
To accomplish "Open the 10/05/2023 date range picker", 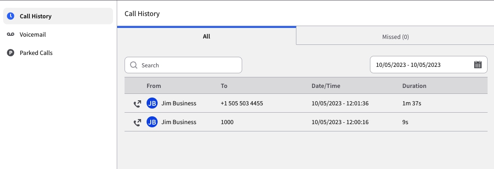I will pos(428,65).
